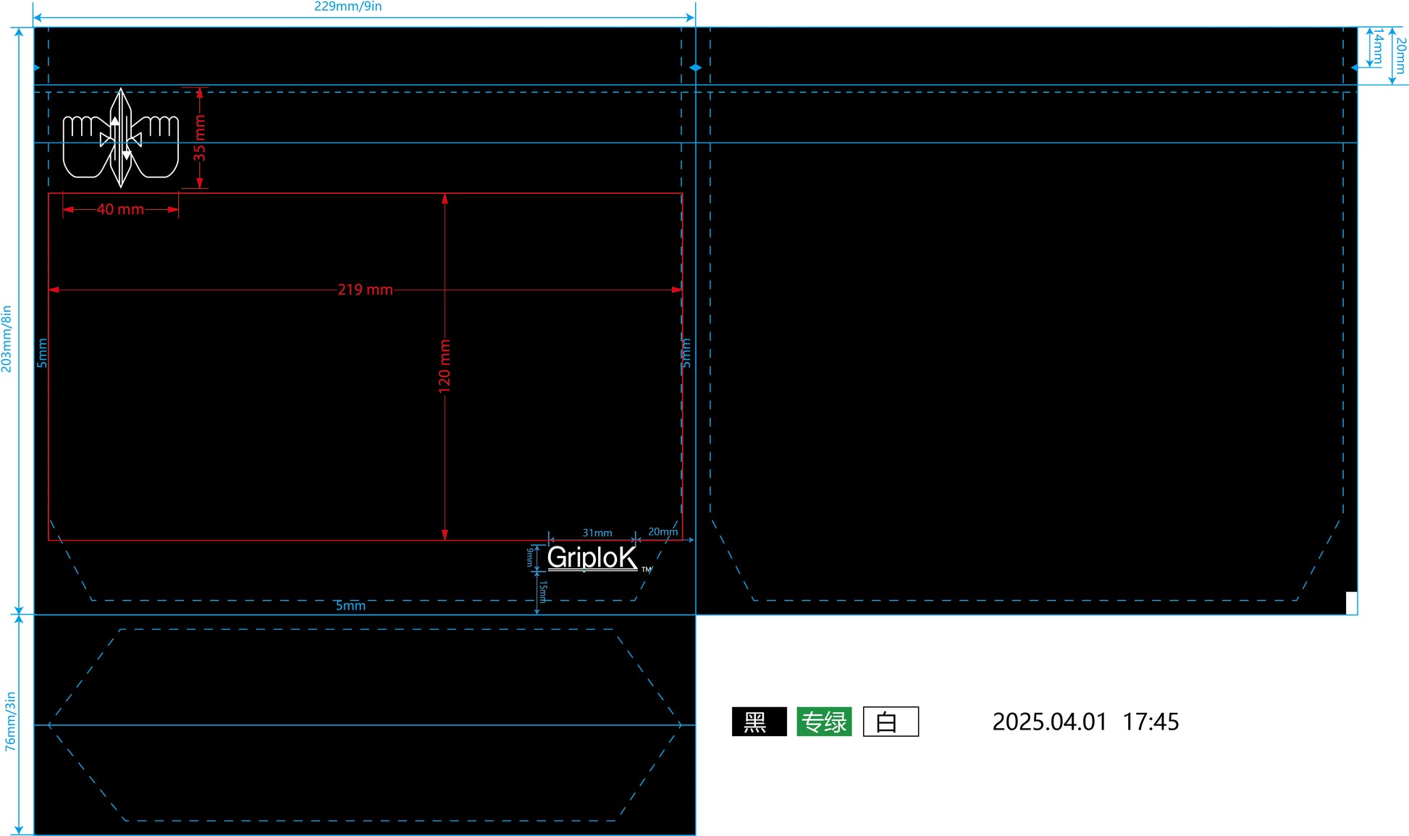
Task: Click the 14mm label at top right
Action: 1379,47
